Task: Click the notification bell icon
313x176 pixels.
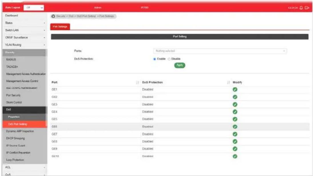Action: tap(301, 8)
